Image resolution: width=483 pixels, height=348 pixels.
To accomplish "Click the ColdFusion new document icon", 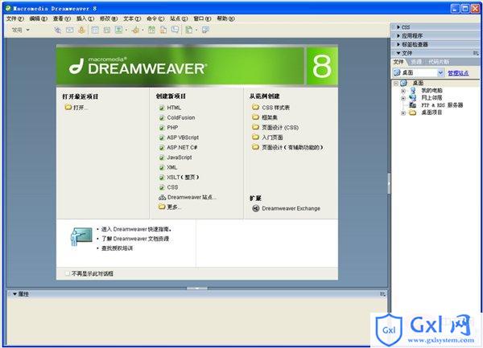I will tap(162, 118).
